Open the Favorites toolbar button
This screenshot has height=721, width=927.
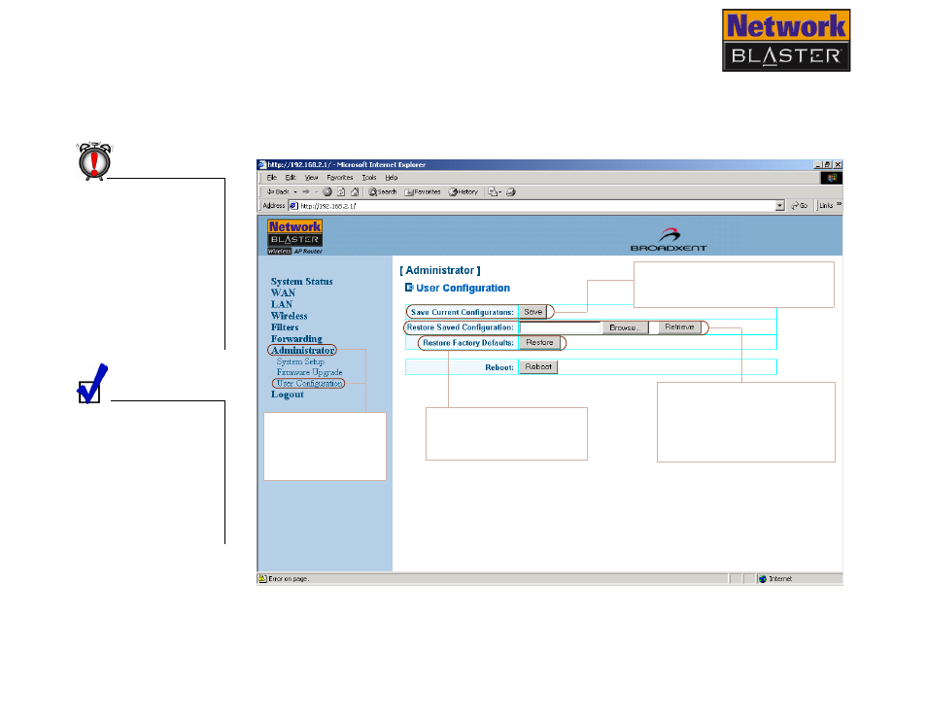click(423, 192)
